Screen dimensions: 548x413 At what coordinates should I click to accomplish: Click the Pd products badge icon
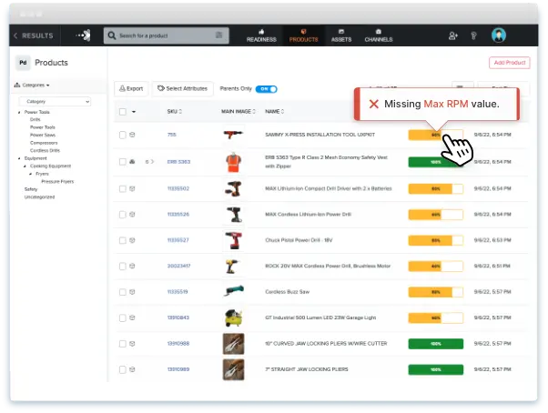(23, 63)
